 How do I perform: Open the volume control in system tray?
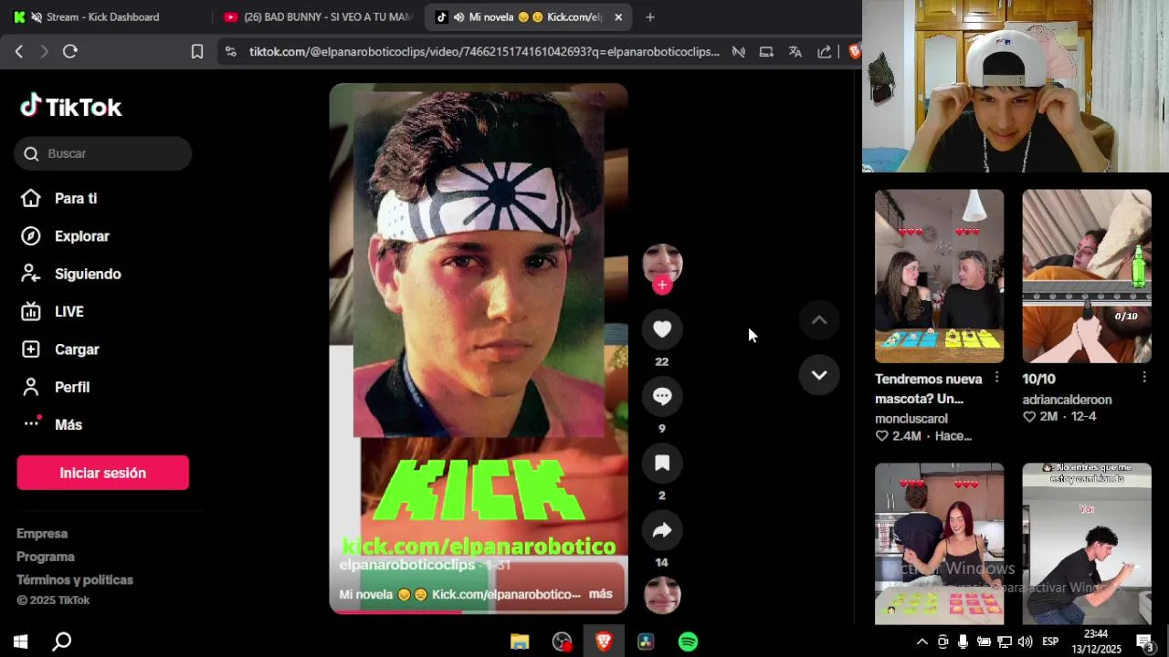click(1025, 641)
